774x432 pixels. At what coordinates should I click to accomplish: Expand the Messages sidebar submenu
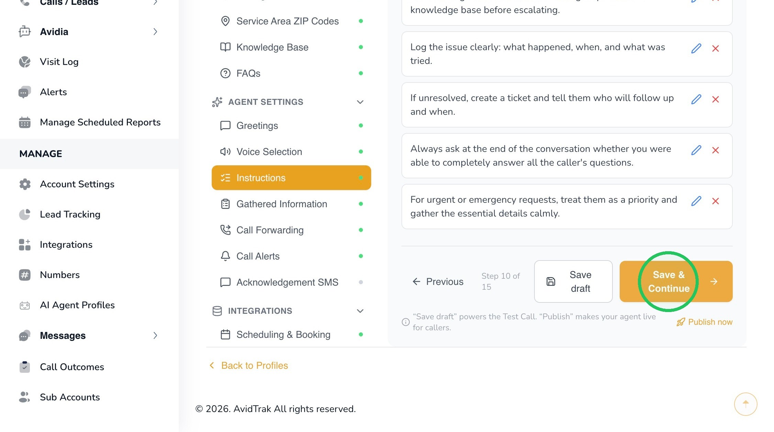tap(155, 335)
